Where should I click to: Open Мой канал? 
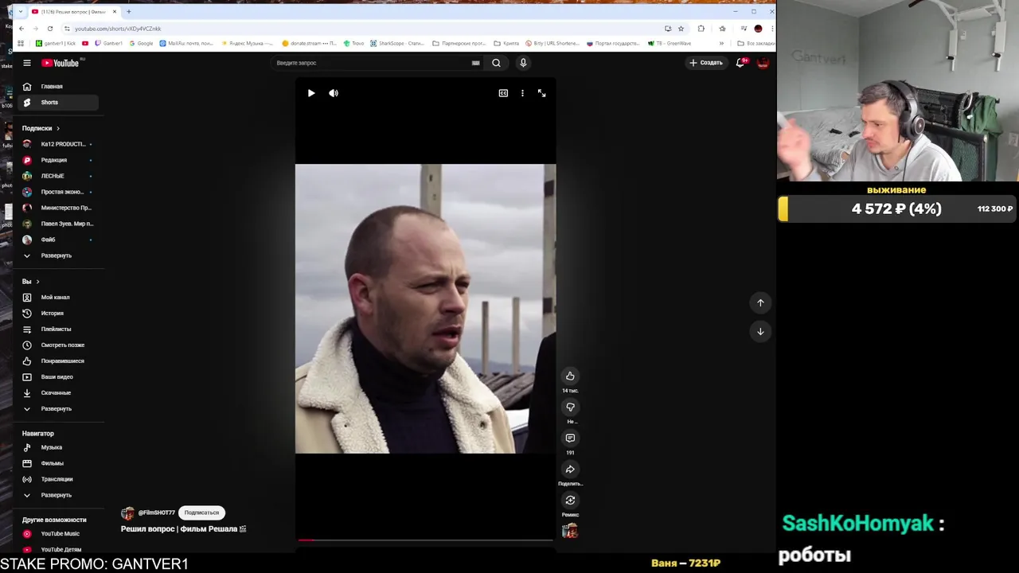[57, 297]
